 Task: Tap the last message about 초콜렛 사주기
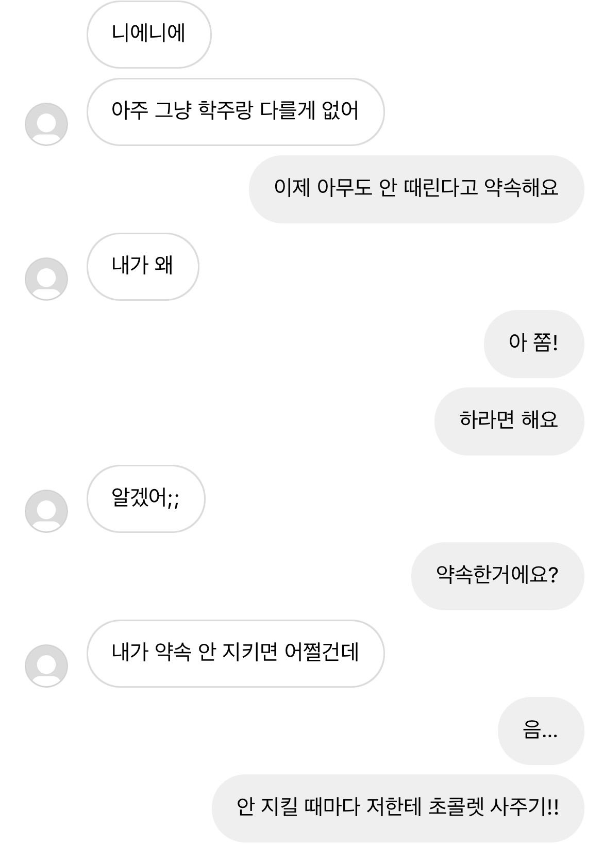point(398,808)
